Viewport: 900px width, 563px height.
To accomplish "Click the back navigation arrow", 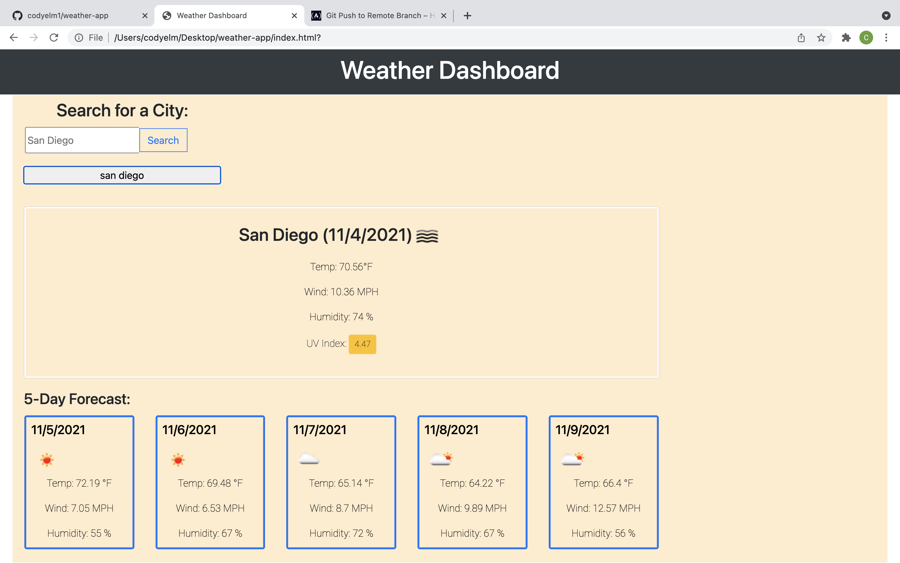I will [x=14, y=37].
